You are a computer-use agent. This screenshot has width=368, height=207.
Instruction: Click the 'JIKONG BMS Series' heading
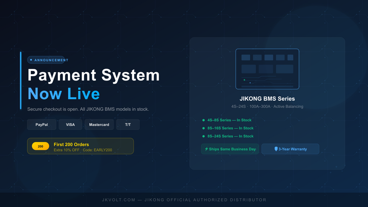tap(267, 99)
